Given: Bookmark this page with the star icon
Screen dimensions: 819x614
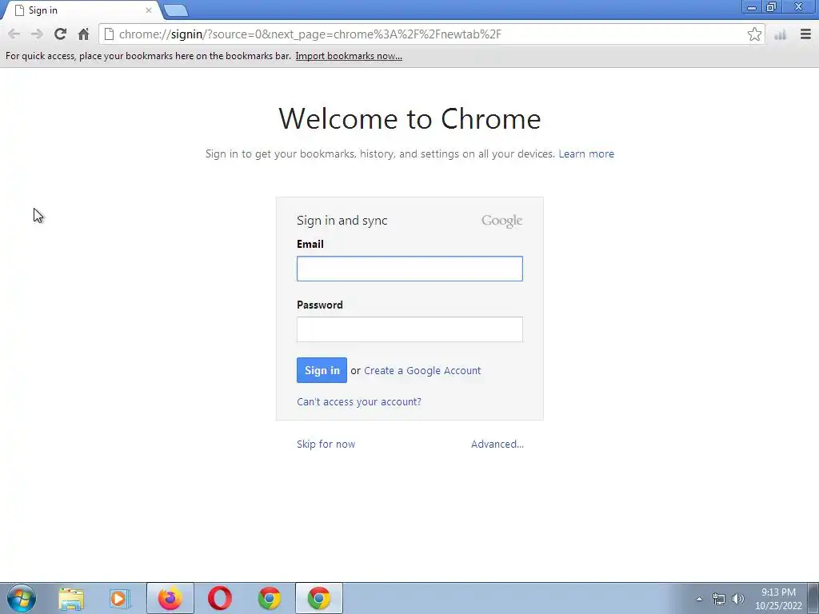Looking at the screenshot, I should tap(754, 34).
